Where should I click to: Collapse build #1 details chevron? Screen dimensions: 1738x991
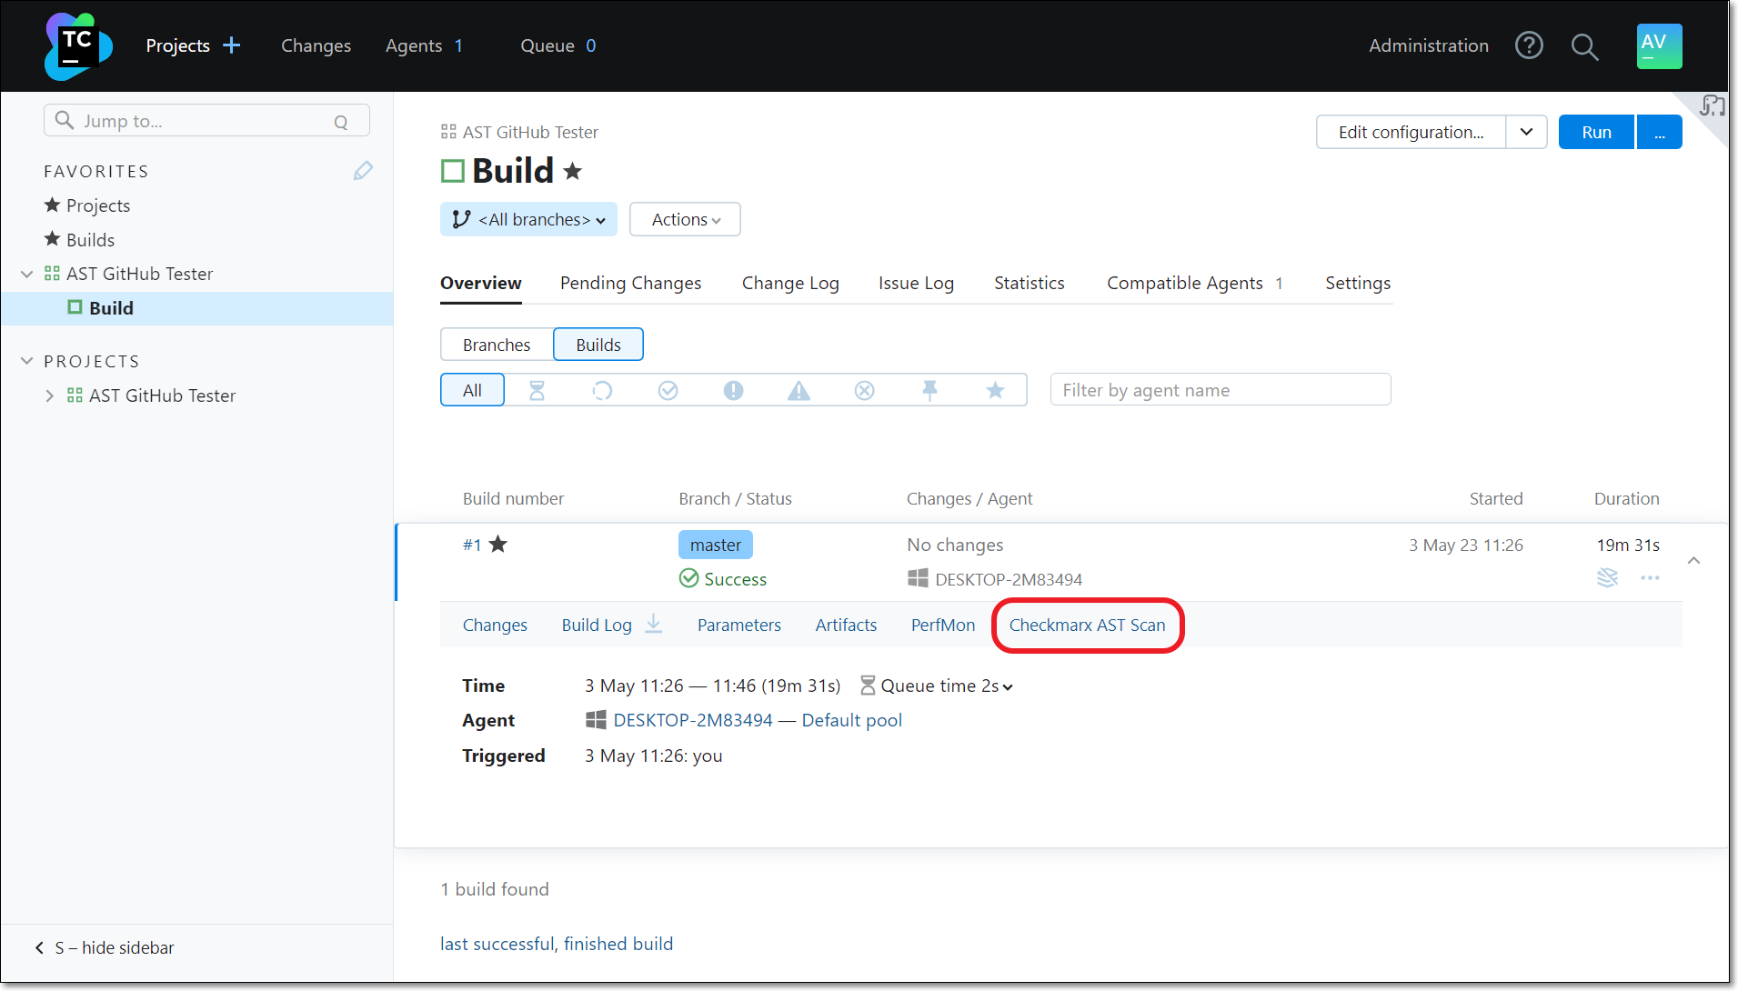pyautogui.click(x=1693, y=560)
